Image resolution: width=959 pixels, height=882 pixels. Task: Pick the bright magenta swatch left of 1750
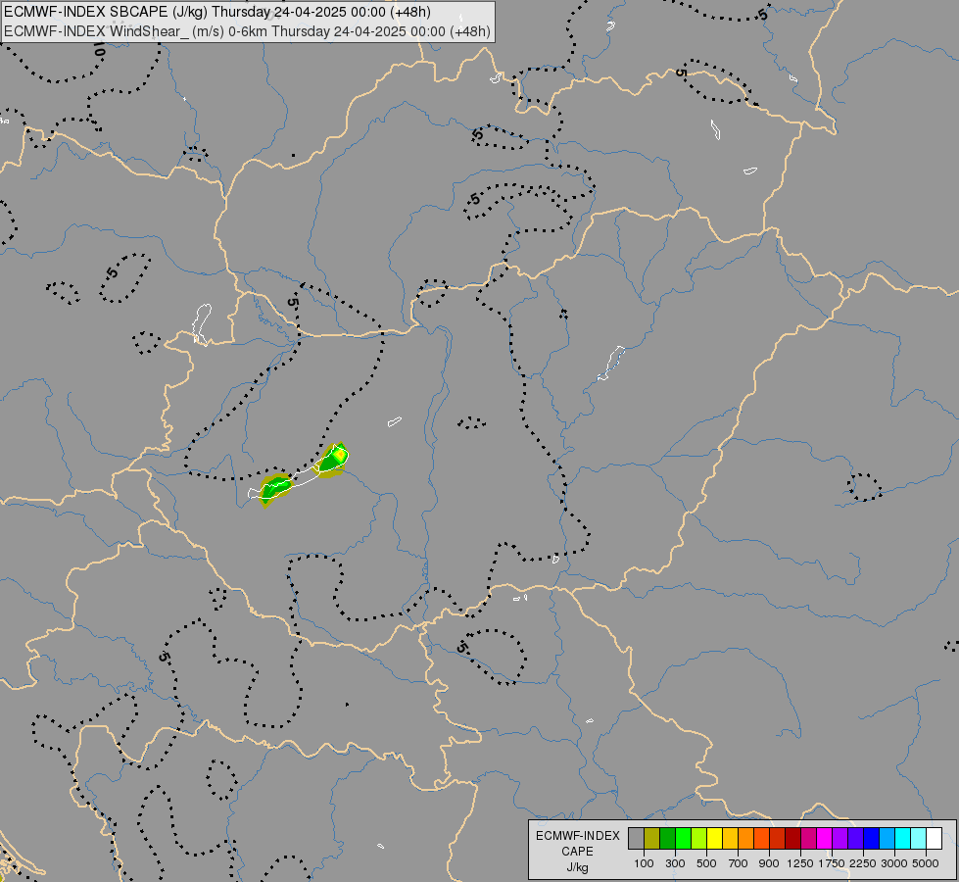click(x=825, y=839)
